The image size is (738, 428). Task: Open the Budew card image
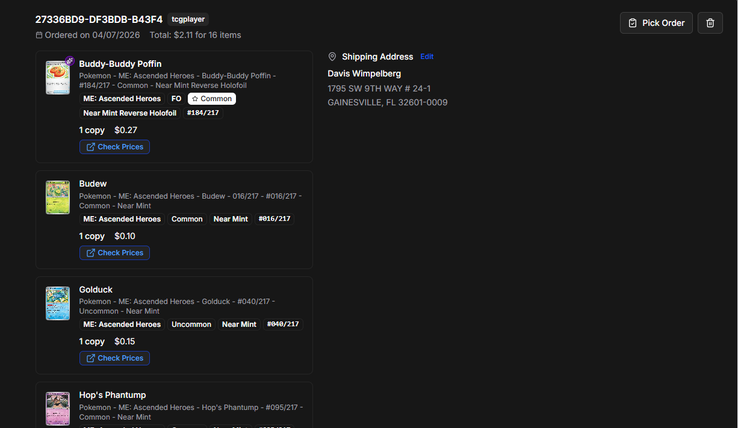(58, 197)
